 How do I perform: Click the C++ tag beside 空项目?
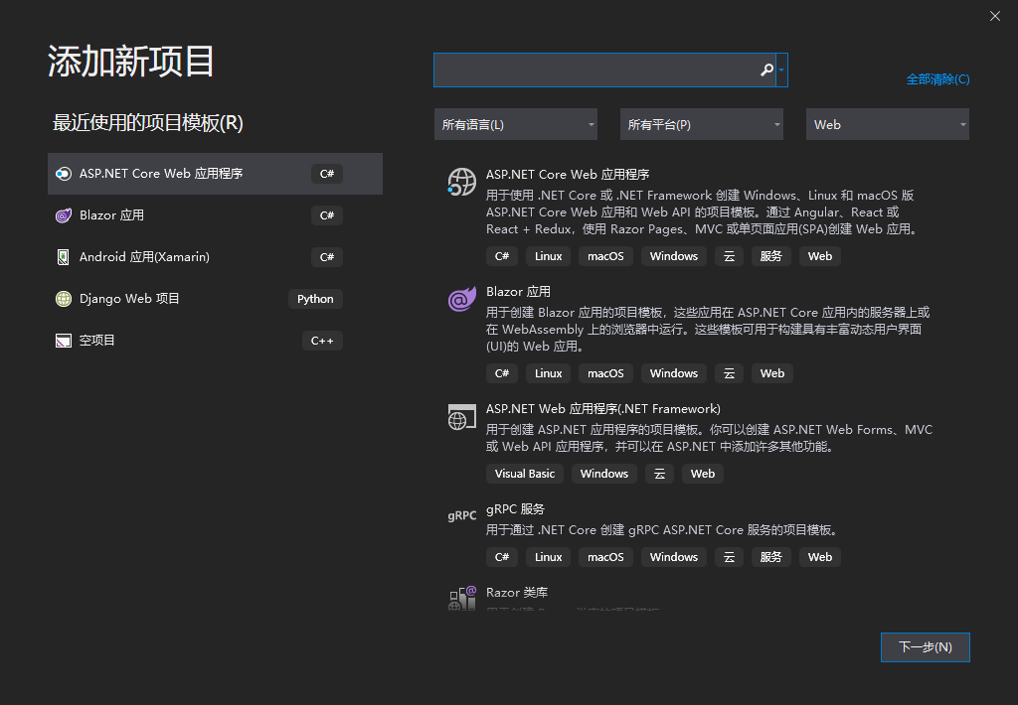[x=322, y=341]
